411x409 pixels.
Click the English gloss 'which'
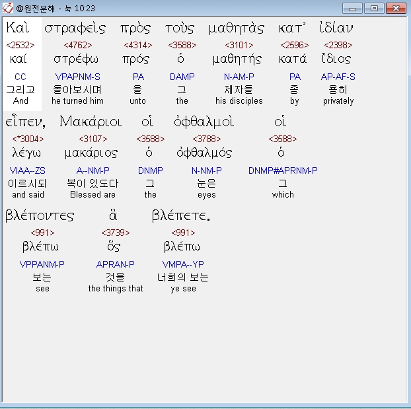283,195
